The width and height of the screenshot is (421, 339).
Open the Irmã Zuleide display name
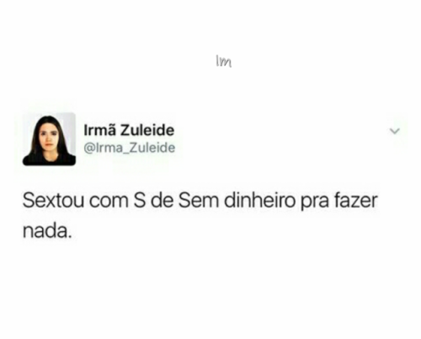tap(129, 131)
